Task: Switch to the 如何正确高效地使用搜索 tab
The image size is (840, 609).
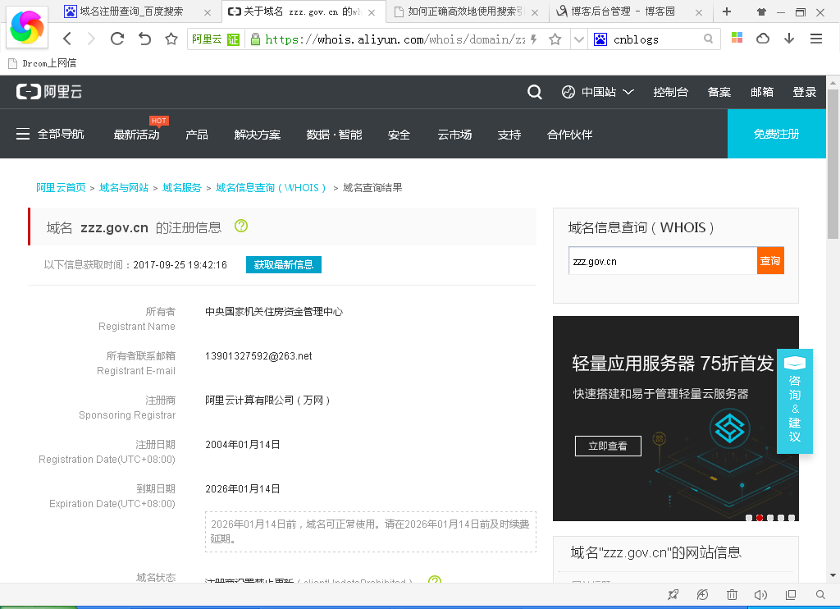Action: (x=465, y=11)
